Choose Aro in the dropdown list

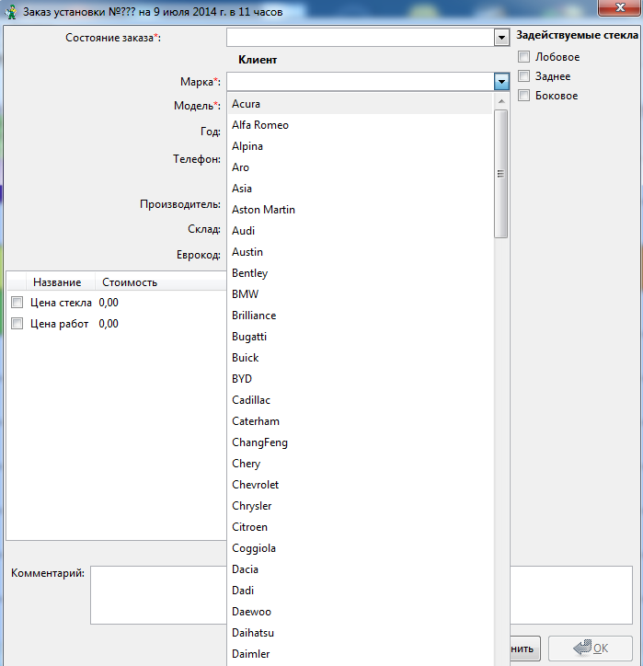[361, 167]
